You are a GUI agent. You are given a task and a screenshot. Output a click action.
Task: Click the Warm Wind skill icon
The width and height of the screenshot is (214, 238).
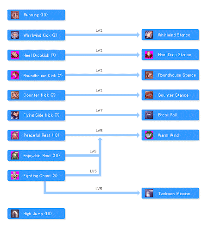[149, 135]
